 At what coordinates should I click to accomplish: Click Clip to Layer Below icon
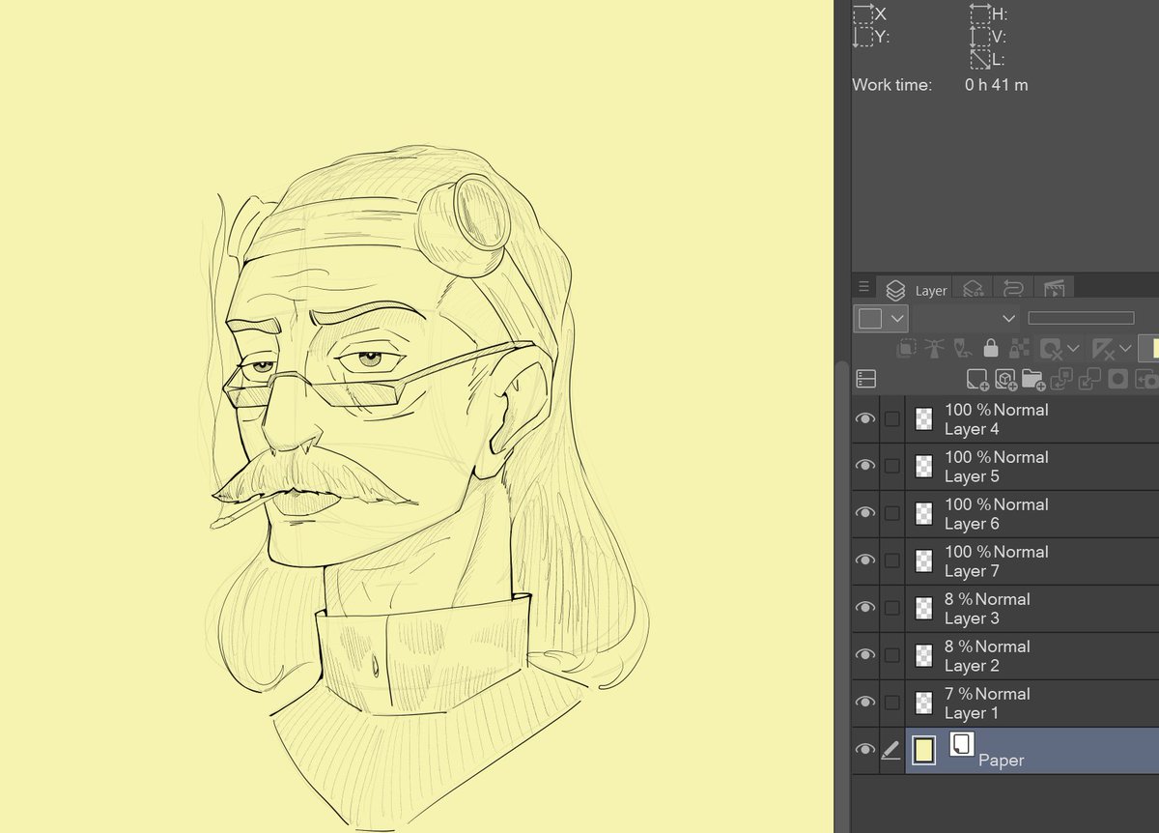[x=906, y=348]
